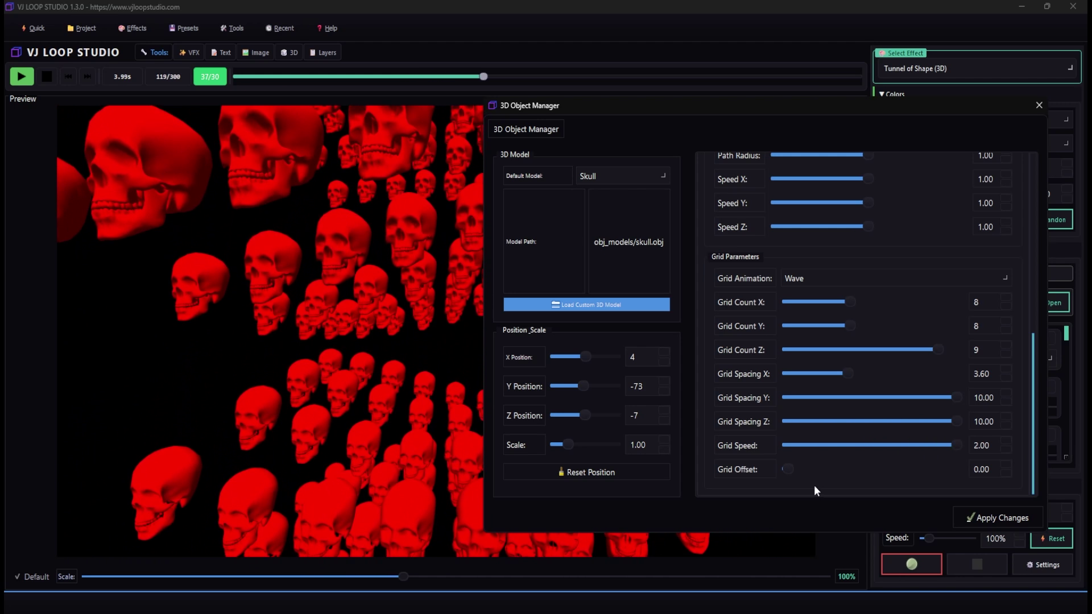Collapse the Colors section

coord(891,94)
